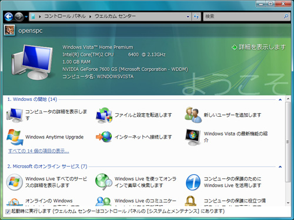Click the 1. Windows の開始 (14) heading

coord(32,99)
